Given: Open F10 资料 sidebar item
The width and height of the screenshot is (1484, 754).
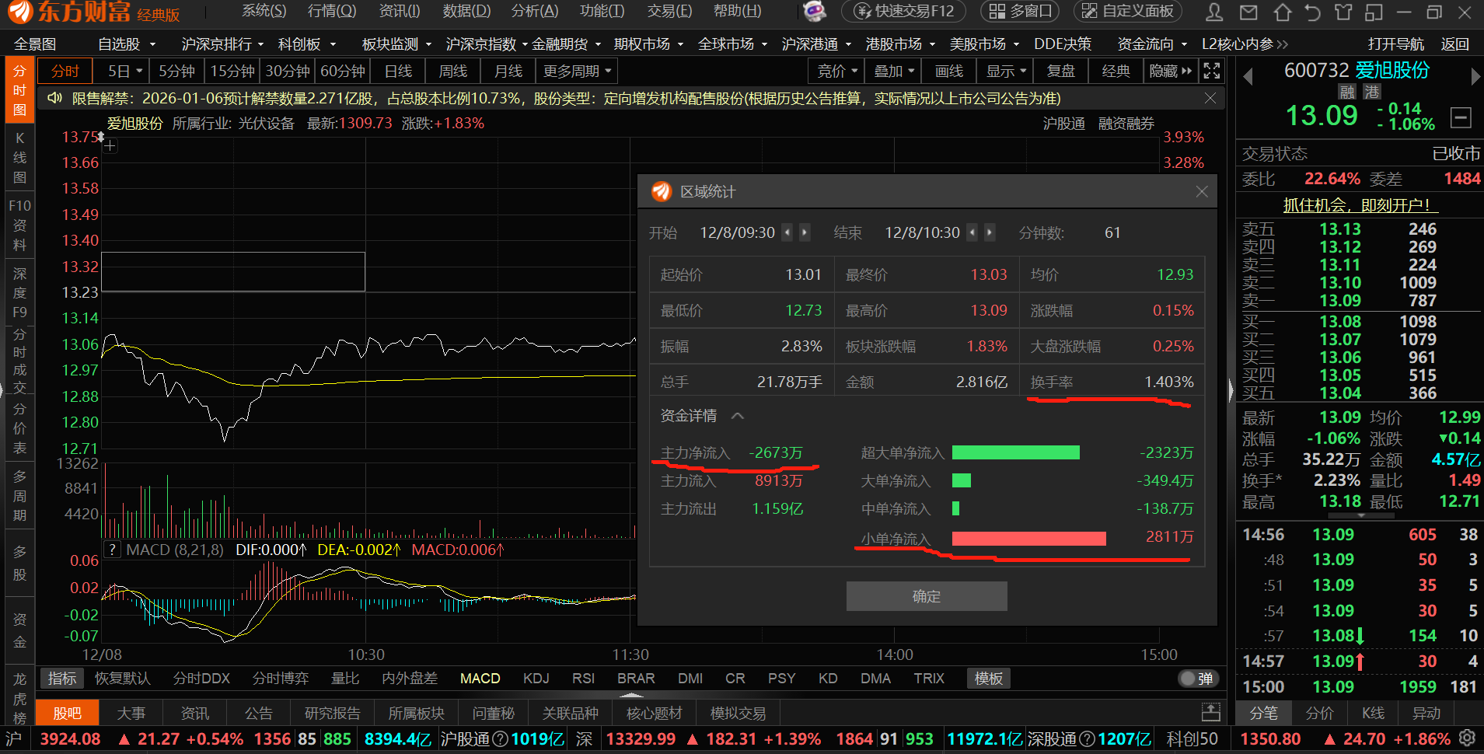Looking at the screenshot, I should coord(20,225).
